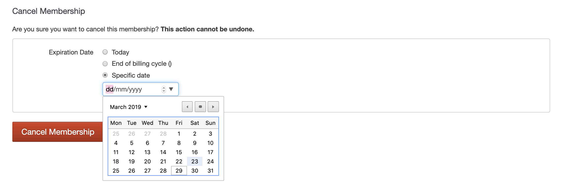
Task: Choose March 1 in the calendar
Action: pyautogui.click(x=179, y=134)
